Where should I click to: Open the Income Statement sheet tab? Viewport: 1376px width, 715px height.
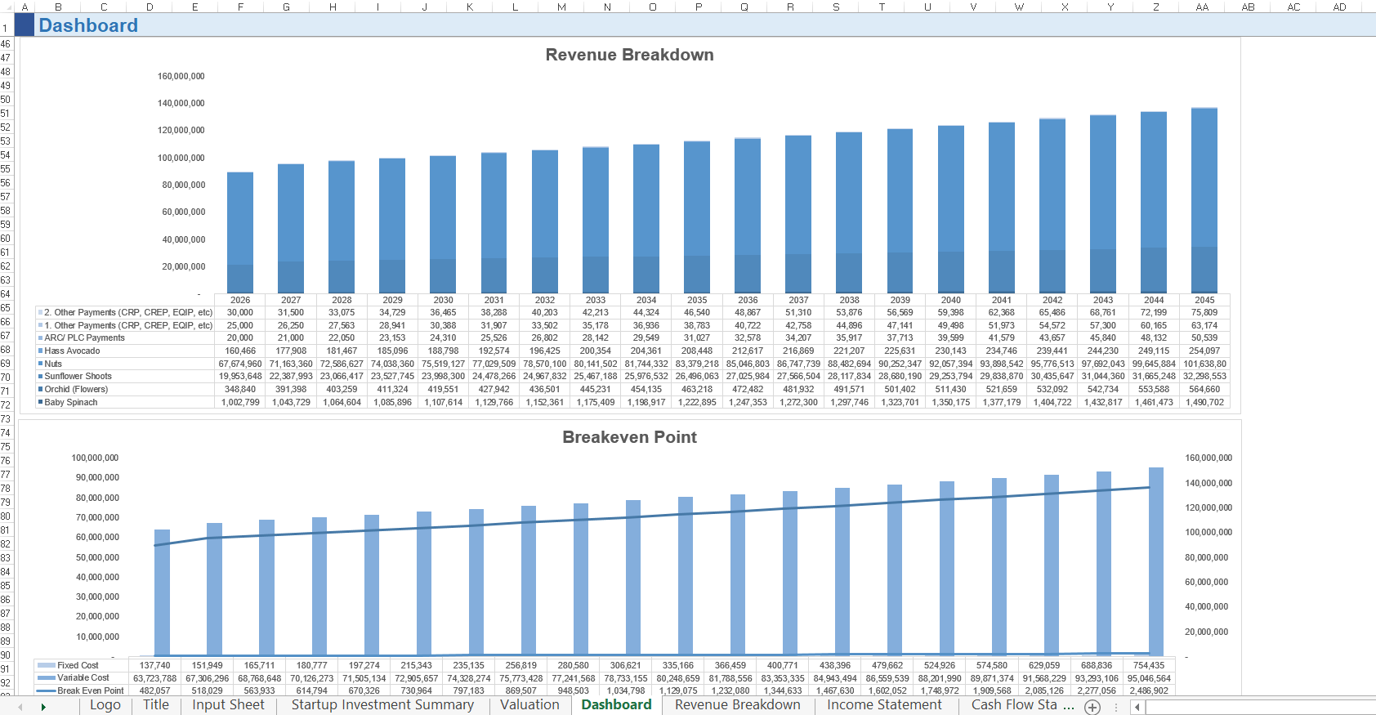tap(884, 705)
